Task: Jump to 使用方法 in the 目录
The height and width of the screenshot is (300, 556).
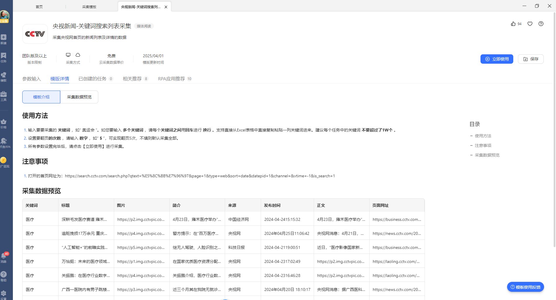Action: (x=483, y=136)
